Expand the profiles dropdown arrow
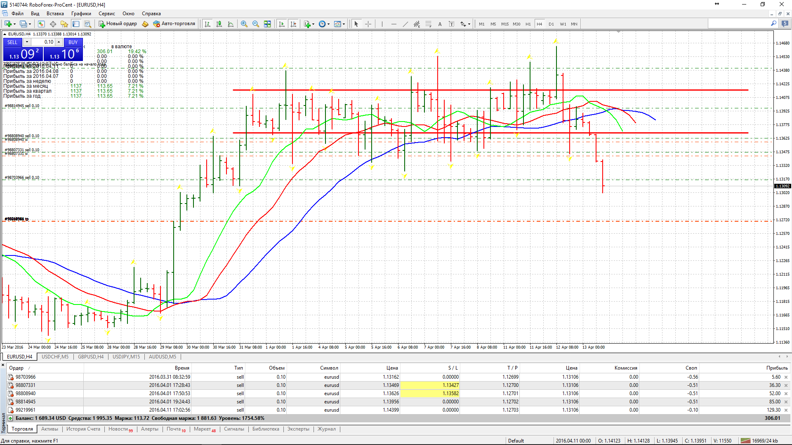792x445 pixels. pos(30,24)
